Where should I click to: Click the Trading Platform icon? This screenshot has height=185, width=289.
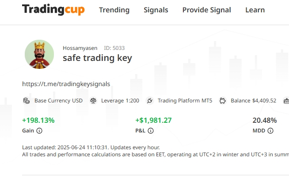pos(149,101)
